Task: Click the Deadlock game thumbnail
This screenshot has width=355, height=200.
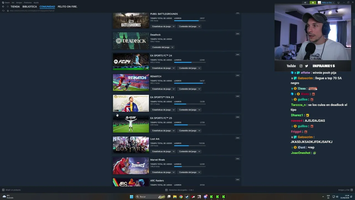Action: [x=131, y=41]
